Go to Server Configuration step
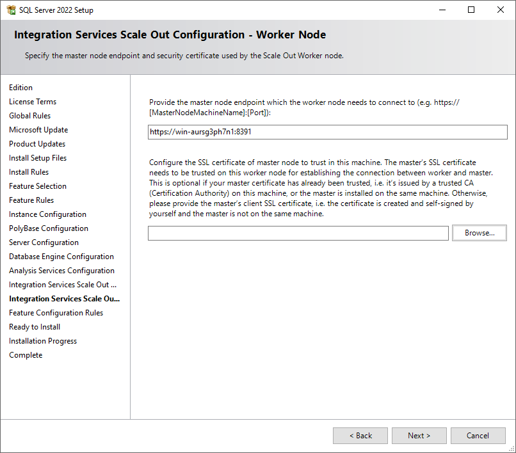516x453 pixels. (44, 242)
